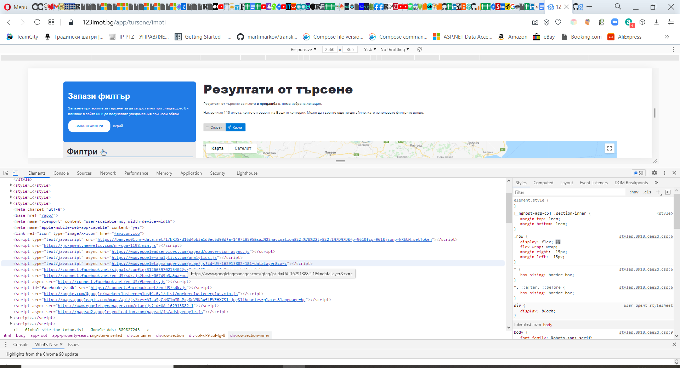
Task: Click the rotate viewport icon in device toolbar
Action: [x=420, y=49]
